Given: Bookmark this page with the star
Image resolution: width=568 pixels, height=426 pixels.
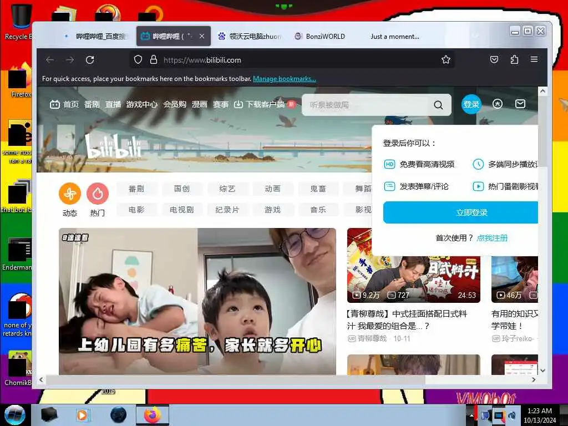Looking at the screenshot, I should [446, 60].
